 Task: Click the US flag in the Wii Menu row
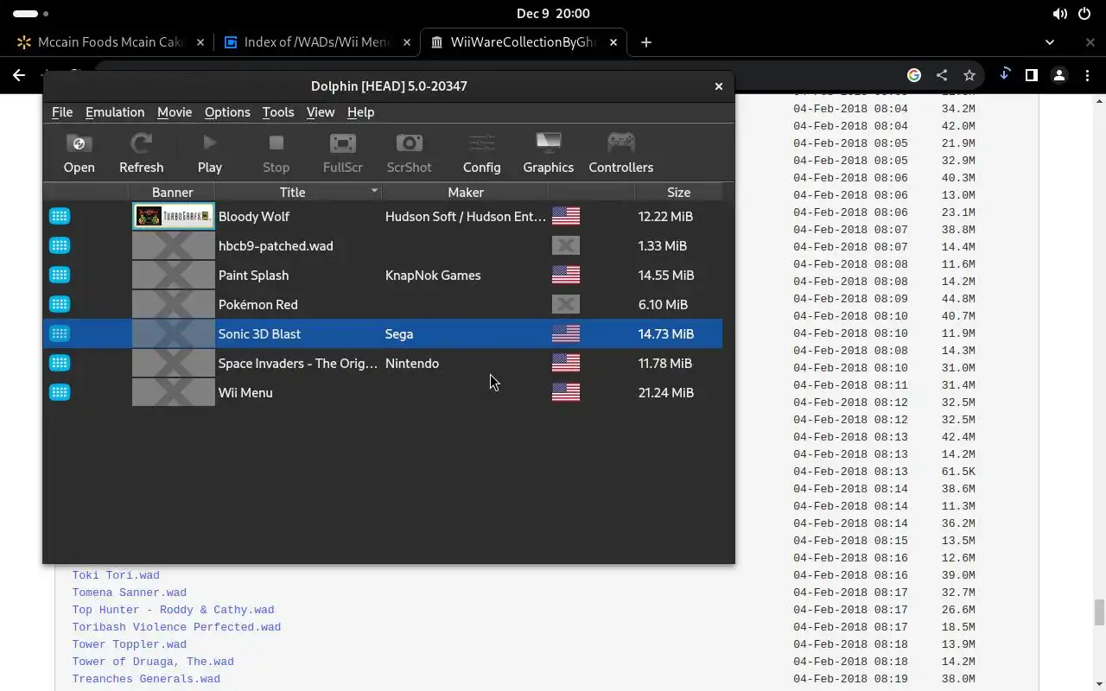(x=566, y=392)
